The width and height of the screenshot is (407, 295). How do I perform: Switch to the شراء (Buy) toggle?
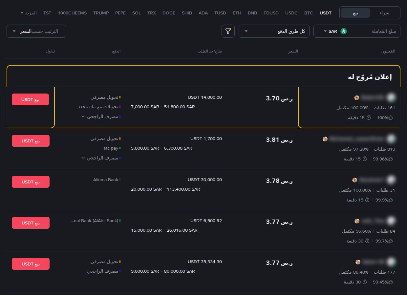pyautogui.click(x=384, y=13)
